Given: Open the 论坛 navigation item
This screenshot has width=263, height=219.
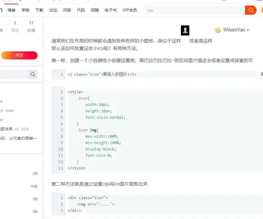Looking at the screenshot, I should [53, 10].
